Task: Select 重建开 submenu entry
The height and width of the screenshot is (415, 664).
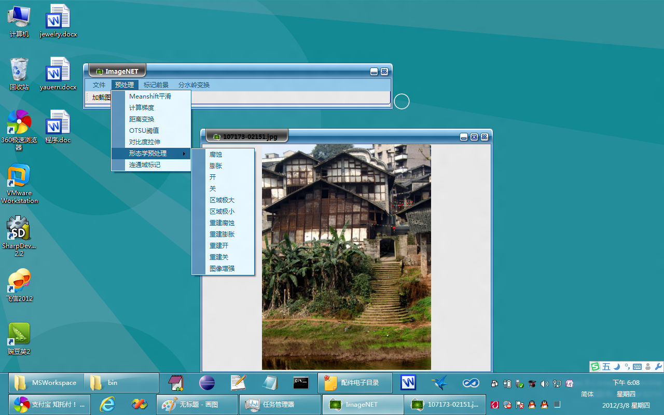Action: [x=223, y=246]
